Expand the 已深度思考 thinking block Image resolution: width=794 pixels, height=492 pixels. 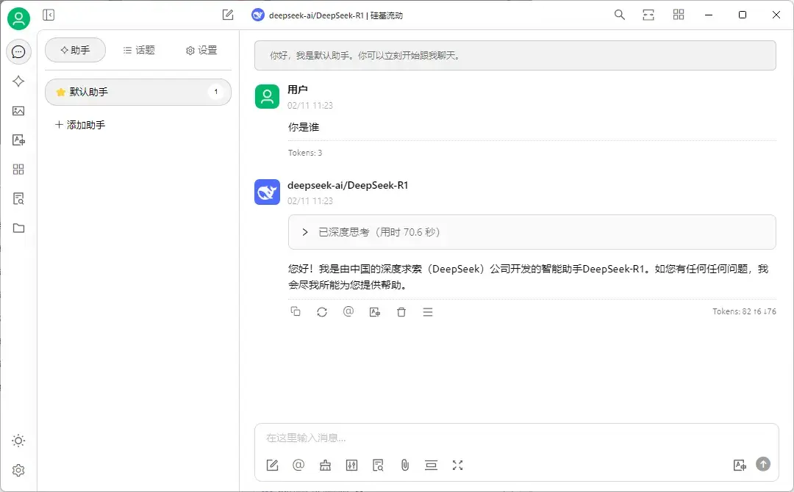click(x=532, y=232)
